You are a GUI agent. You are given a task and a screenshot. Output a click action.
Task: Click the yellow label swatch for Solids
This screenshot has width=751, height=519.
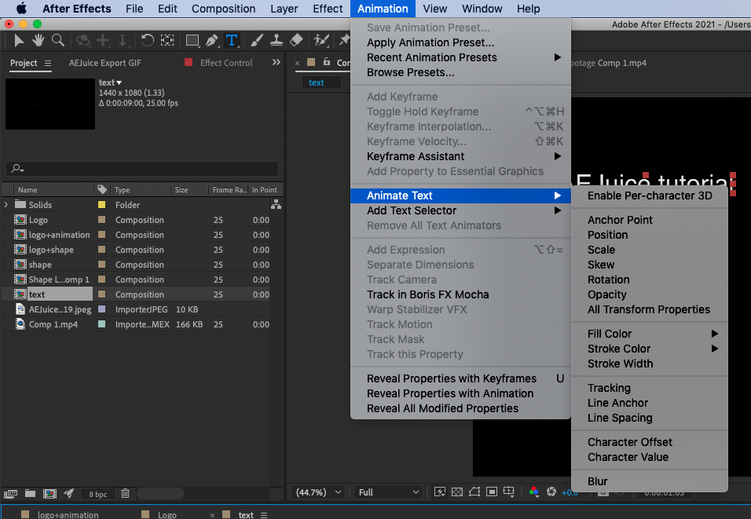click(x=101, y=205)
